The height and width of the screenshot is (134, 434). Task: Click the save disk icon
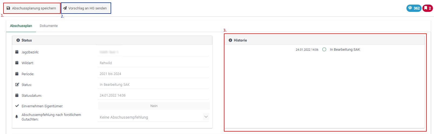pyautogui.click(x=8, y=8)
